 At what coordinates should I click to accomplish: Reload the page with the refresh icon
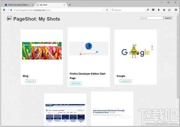pos(107,10)
